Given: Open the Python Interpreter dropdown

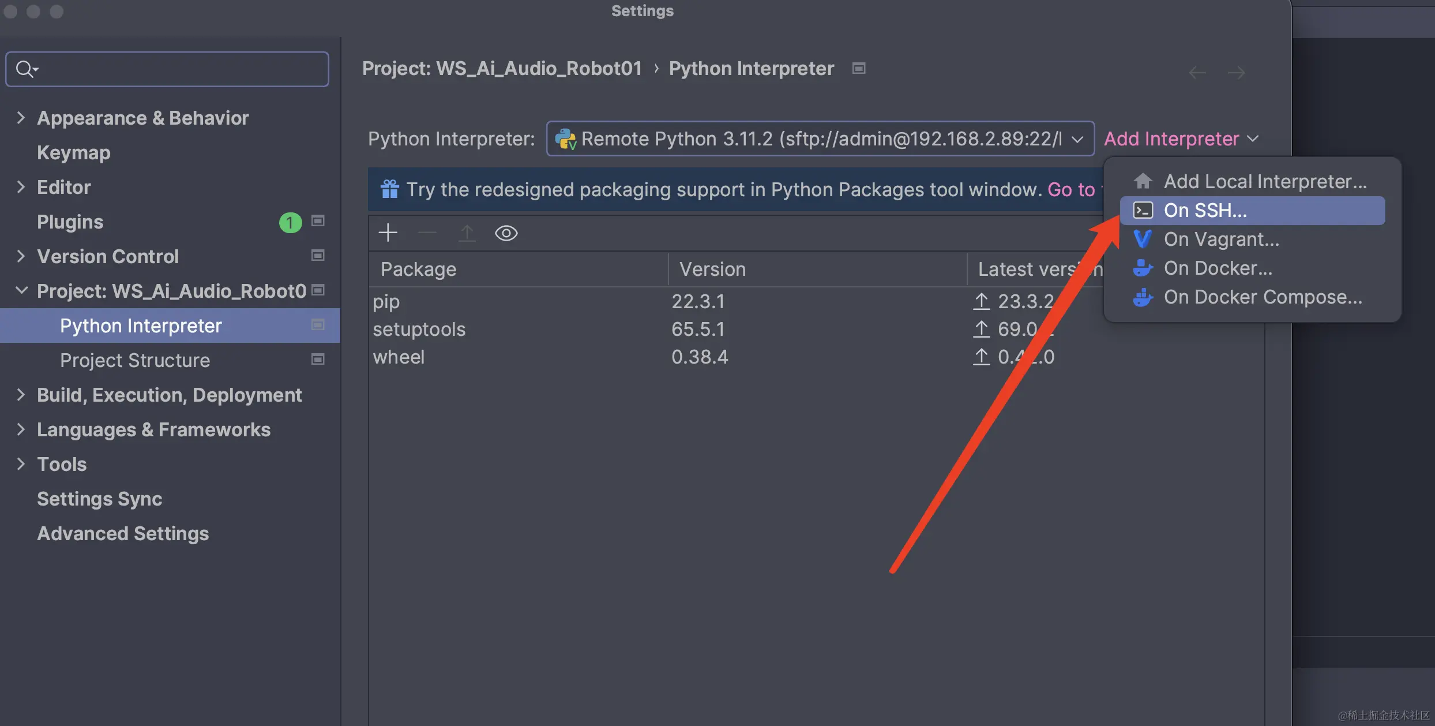Looking at the screenshot, I should click(1077, 139).
